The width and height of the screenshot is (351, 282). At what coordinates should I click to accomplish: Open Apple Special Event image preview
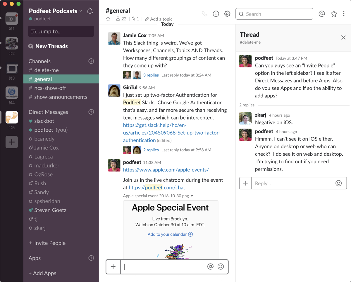pyautogui.click(x=171, y=230)
